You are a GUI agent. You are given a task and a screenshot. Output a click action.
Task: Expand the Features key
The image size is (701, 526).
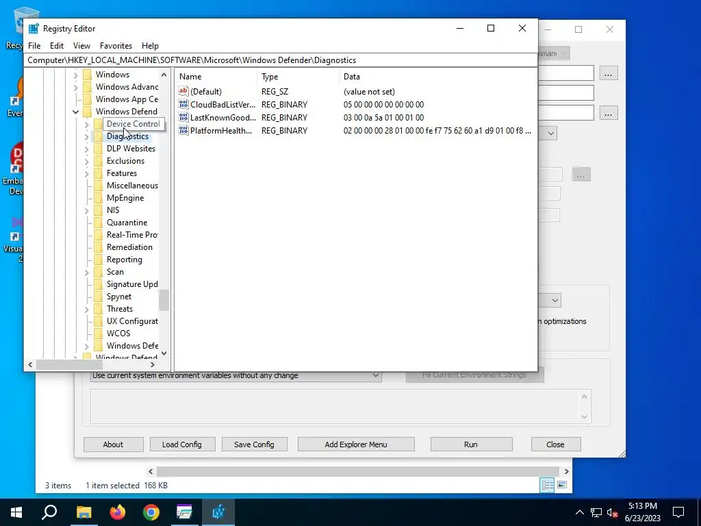click(87, 173)
